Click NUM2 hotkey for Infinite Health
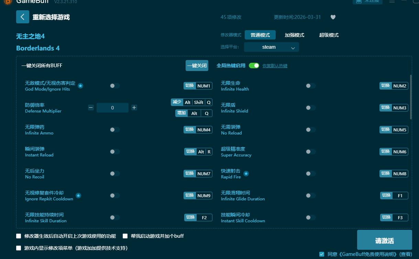The image size is (419, 259). (394, 86)
